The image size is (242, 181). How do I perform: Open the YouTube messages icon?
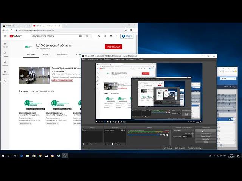pos(111,36)
